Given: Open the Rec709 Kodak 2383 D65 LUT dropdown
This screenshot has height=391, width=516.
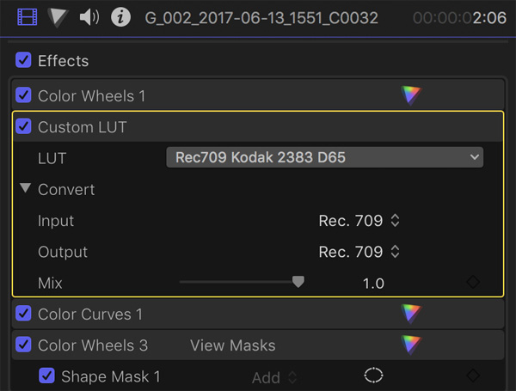Looking at the screenshot, I should 325,157.
